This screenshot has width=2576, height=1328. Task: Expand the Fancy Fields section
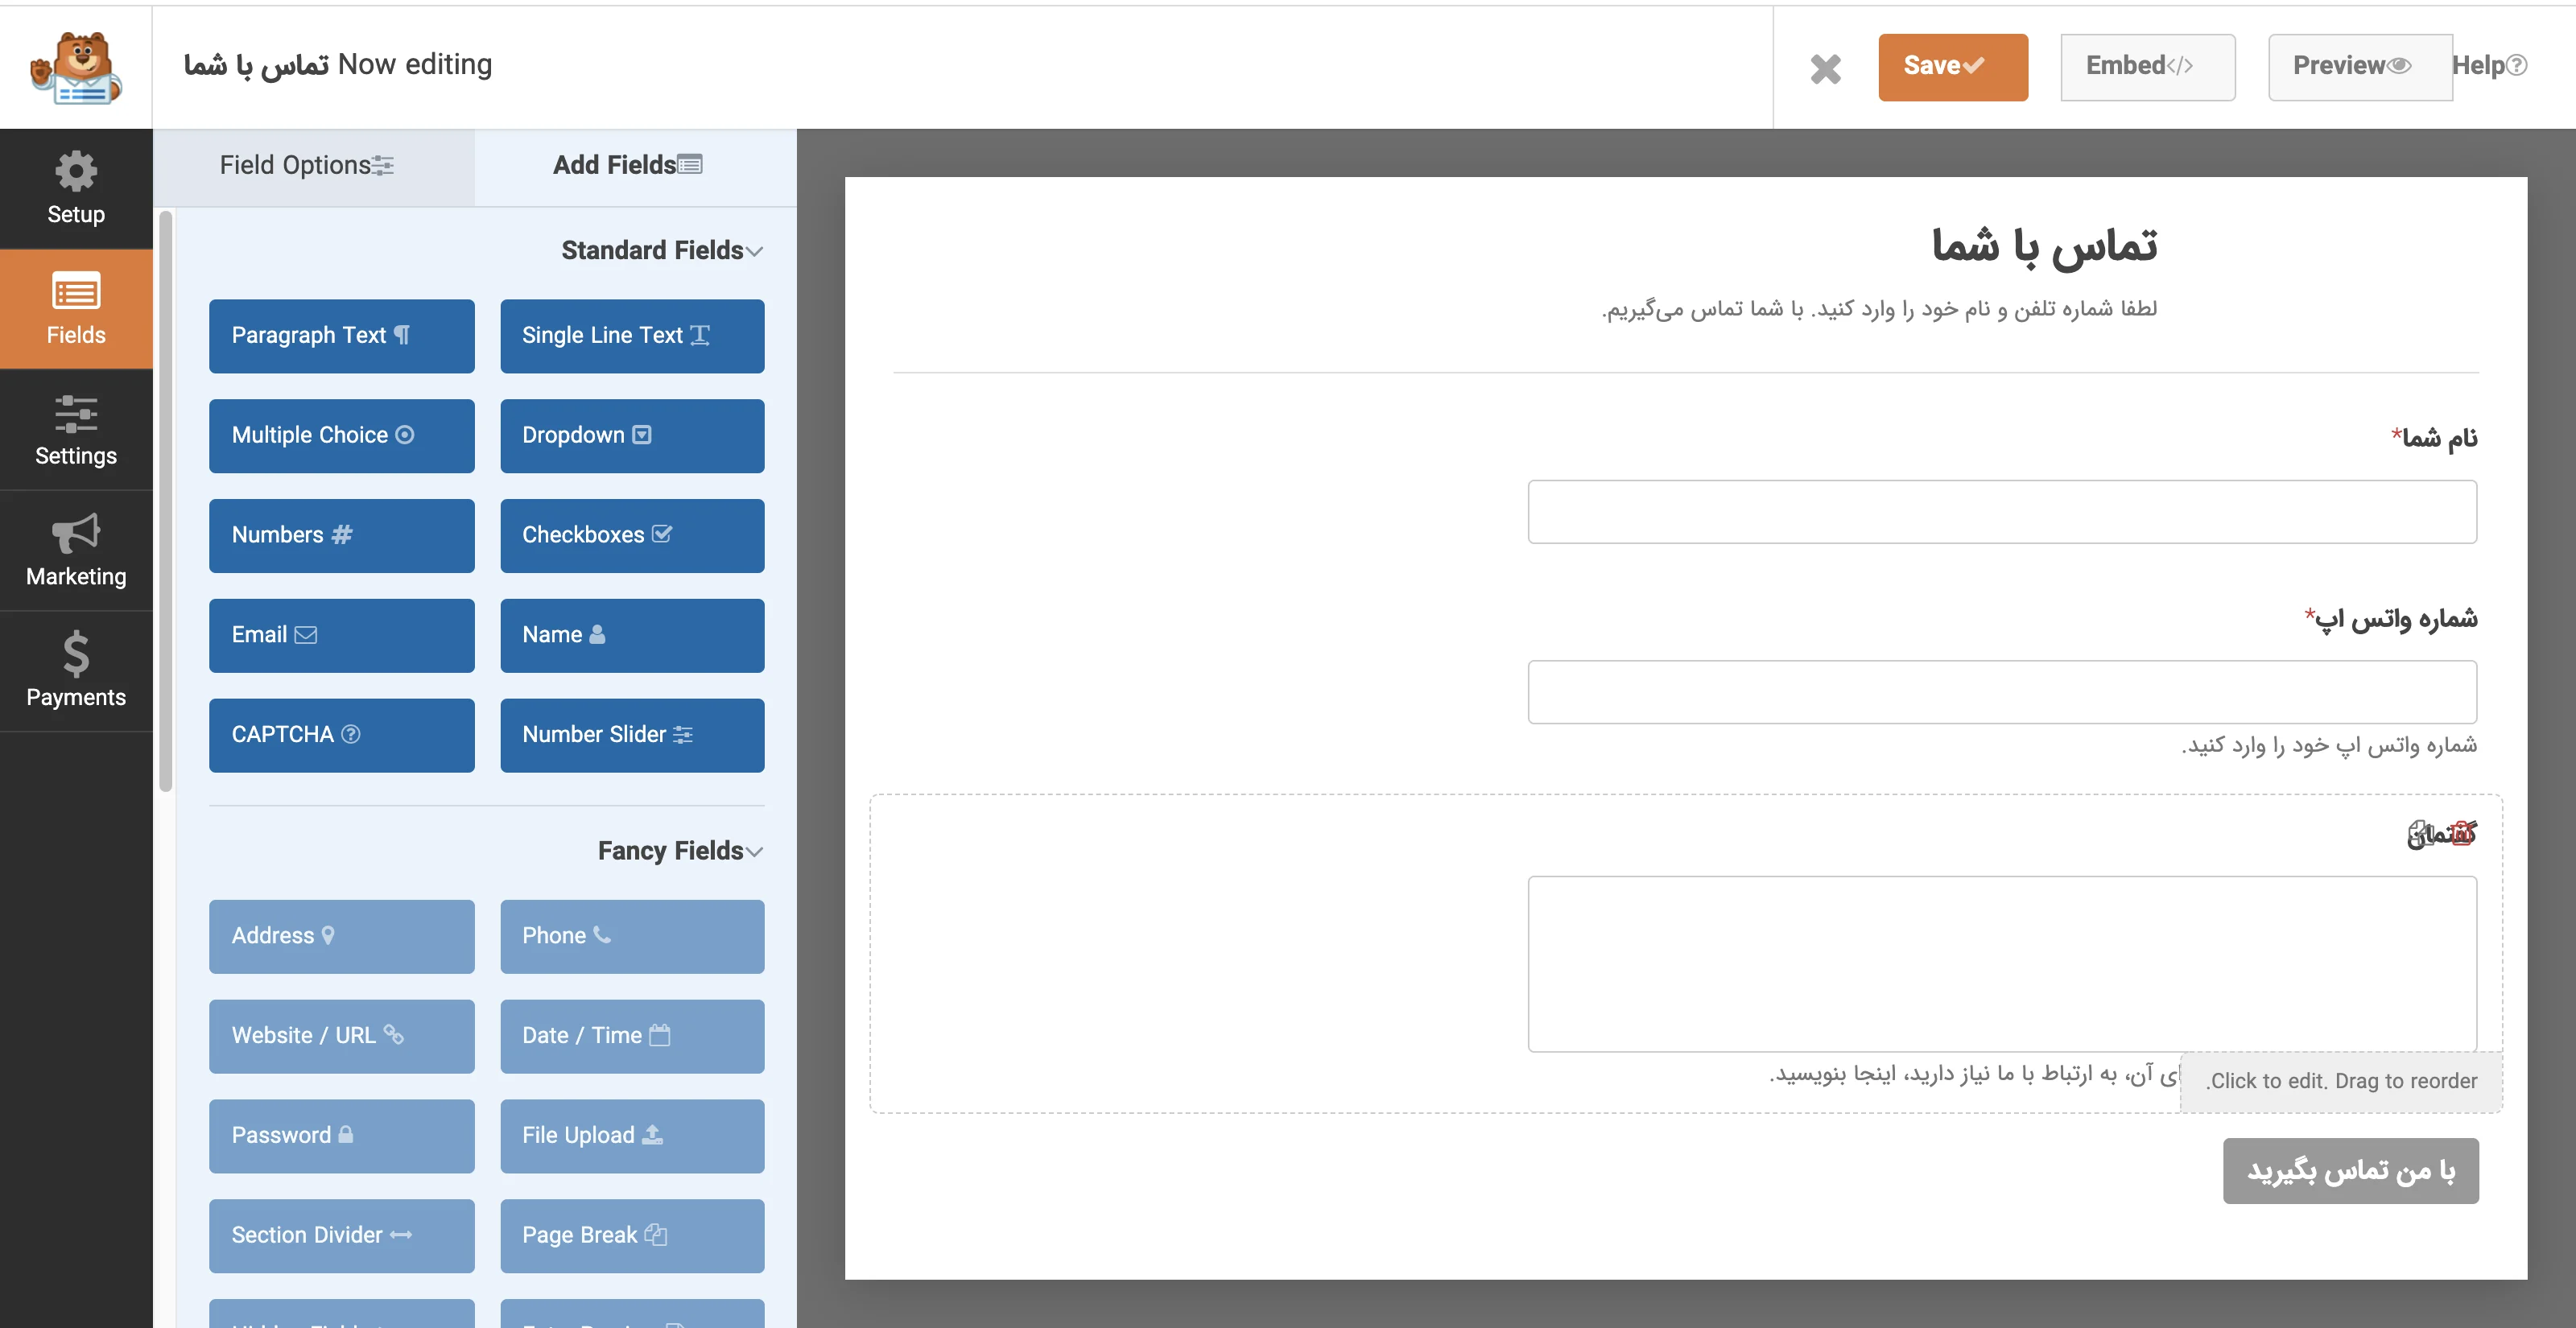684,848
